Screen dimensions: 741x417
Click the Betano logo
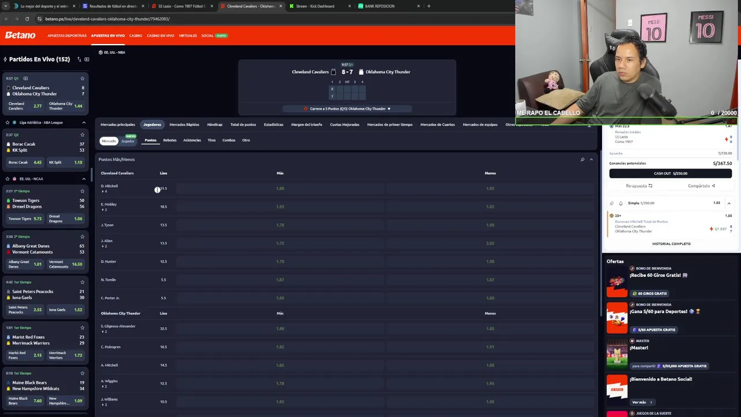pyautogui.click(x=20, y=35)
